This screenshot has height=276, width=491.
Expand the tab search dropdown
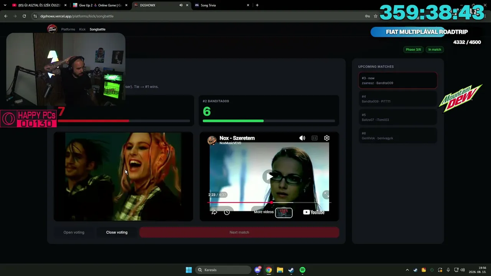coord(5,5)
